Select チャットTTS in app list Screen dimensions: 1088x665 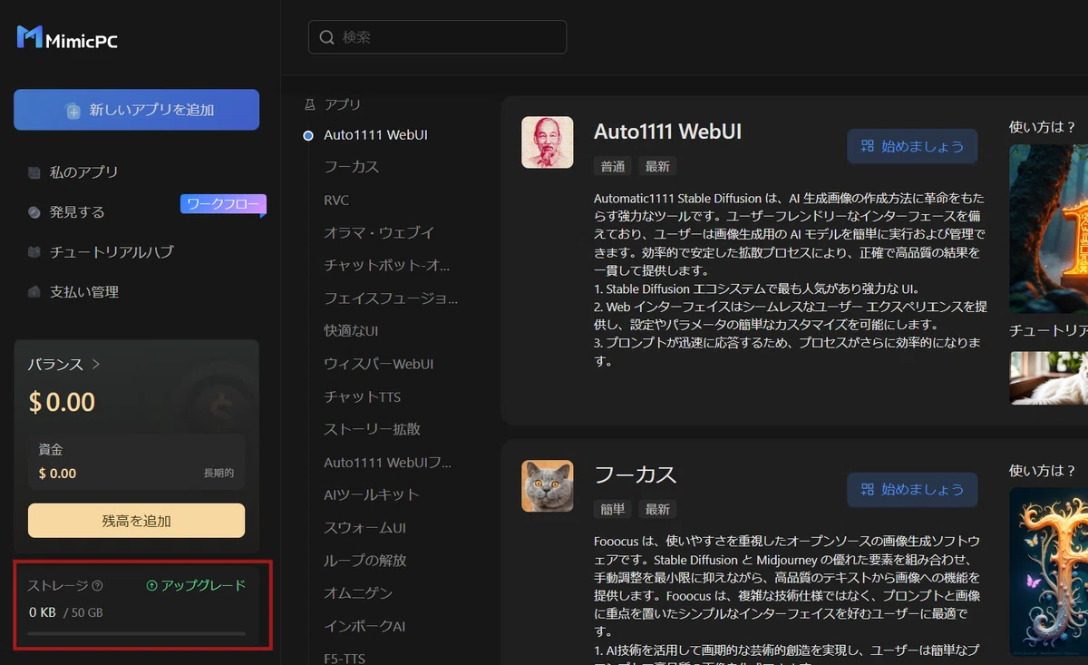[x=363, y=396]
